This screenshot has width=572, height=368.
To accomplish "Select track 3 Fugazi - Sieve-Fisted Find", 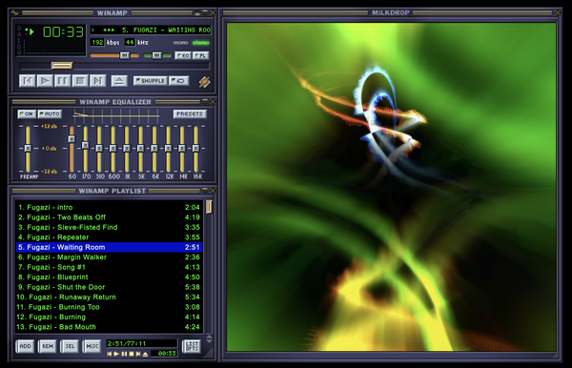I will 109,227.
